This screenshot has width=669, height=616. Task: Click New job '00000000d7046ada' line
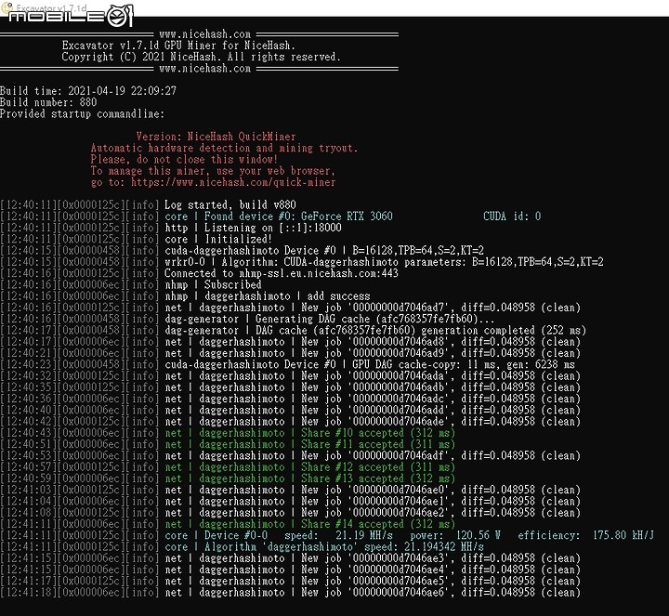tap(373, 376)
